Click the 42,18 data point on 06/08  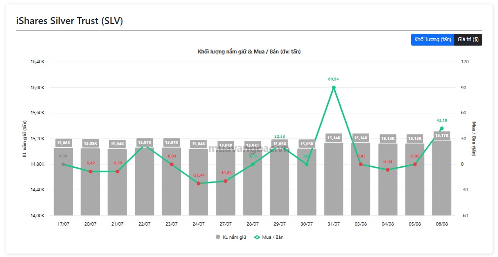[441, 128]
